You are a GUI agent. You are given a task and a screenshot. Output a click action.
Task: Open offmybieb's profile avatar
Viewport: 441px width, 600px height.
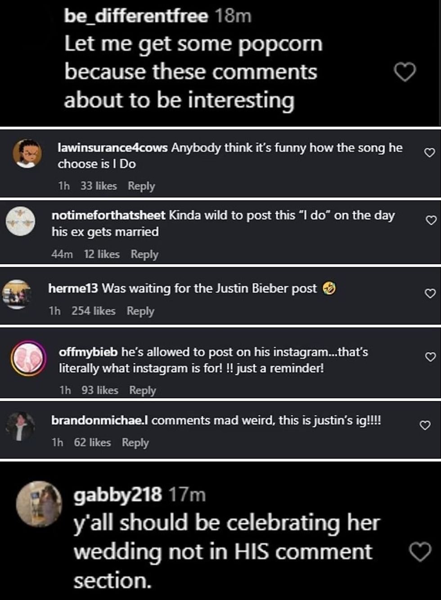click(x=28, y=359)
